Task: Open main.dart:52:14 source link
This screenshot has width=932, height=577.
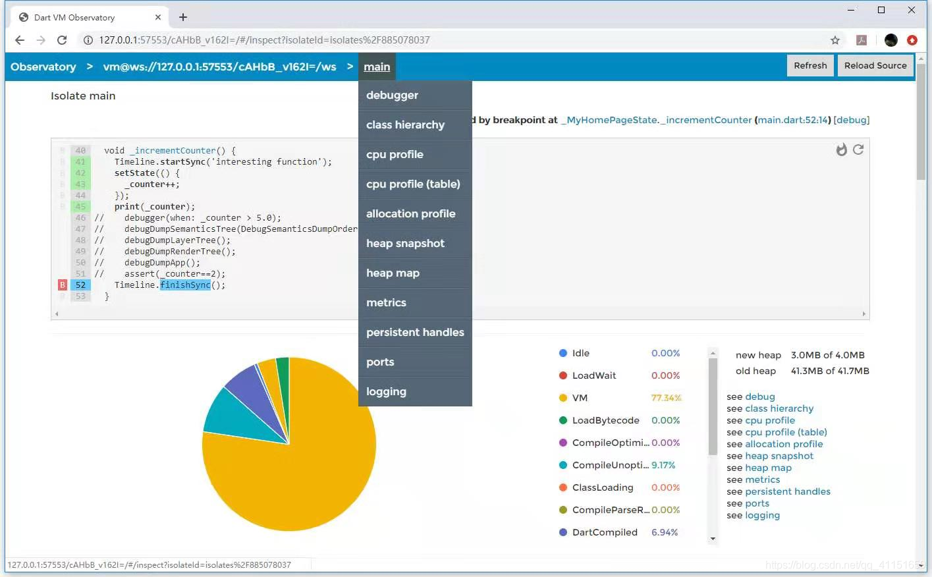Action: [793, 120]
